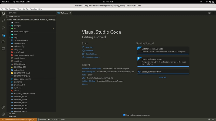Click the synchronize changes icon in status bar
The image size is (216, 121).
click(50, 119)
